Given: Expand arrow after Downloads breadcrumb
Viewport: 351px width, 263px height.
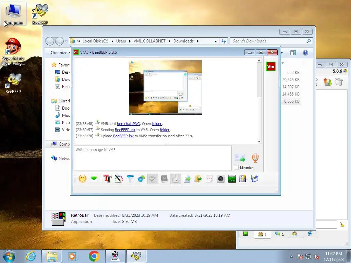Looking at the screenshot, I should [198, 41].
